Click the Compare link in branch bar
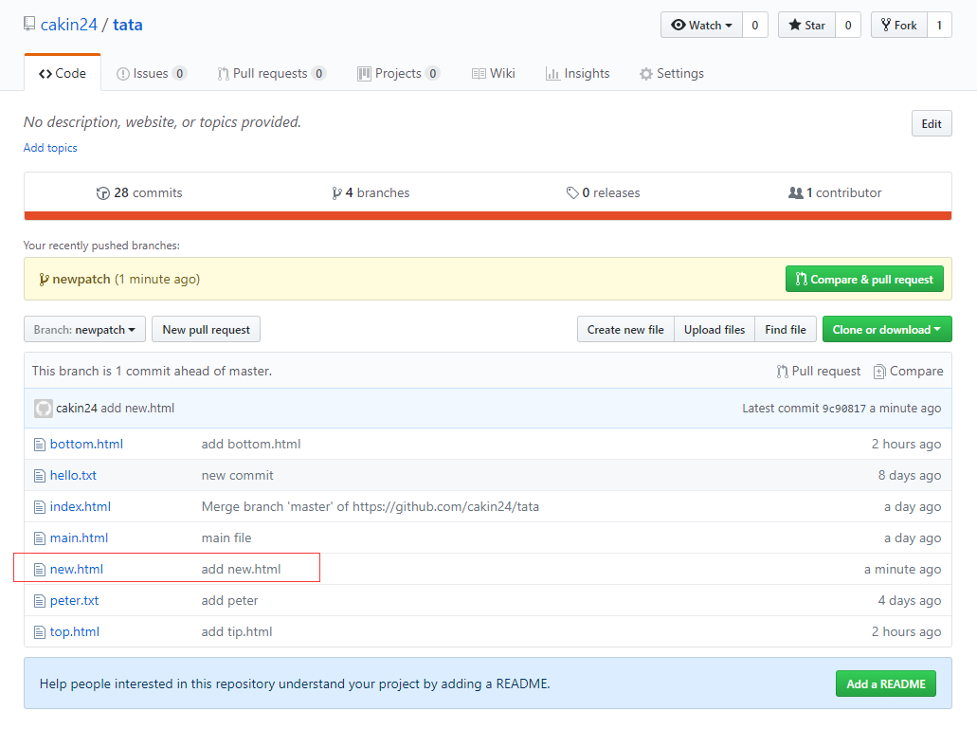Screen dimensions: 977x729 click(909, 371)
